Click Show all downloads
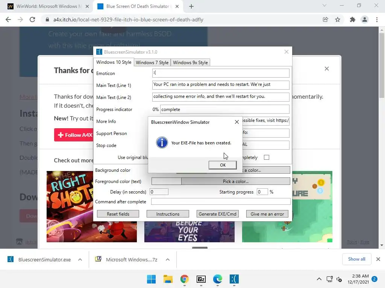 tap(356, 259)
